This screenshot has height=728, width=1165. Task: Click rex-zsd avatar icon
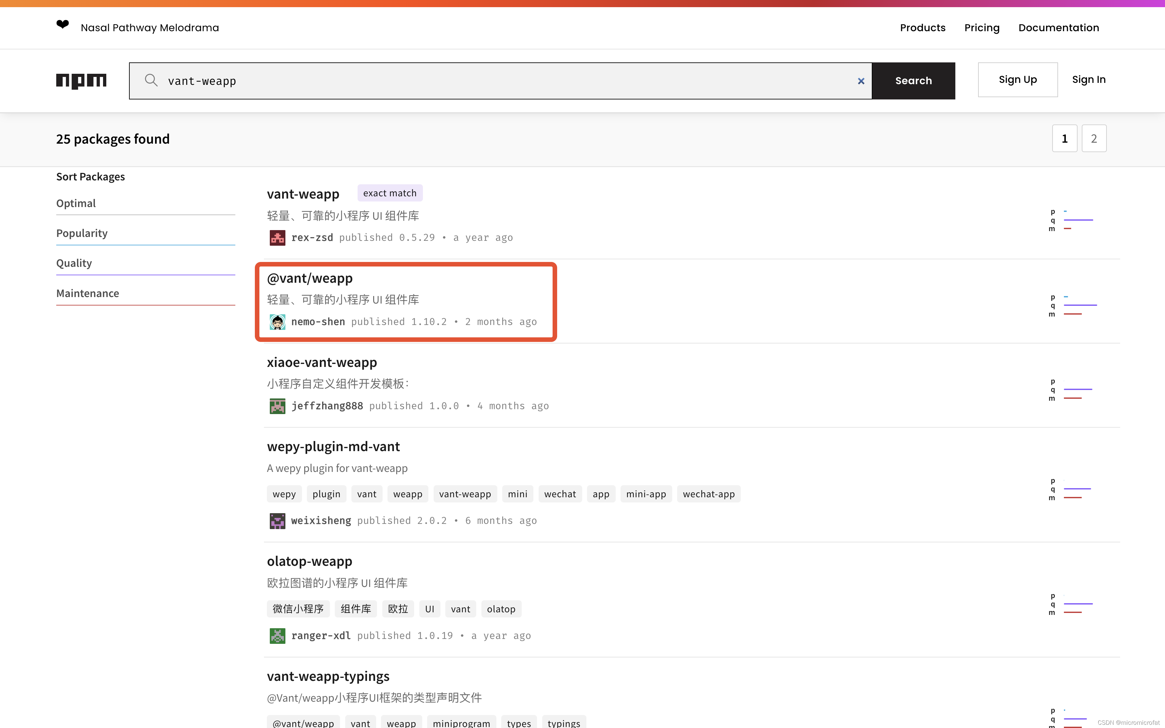point(277,238)
